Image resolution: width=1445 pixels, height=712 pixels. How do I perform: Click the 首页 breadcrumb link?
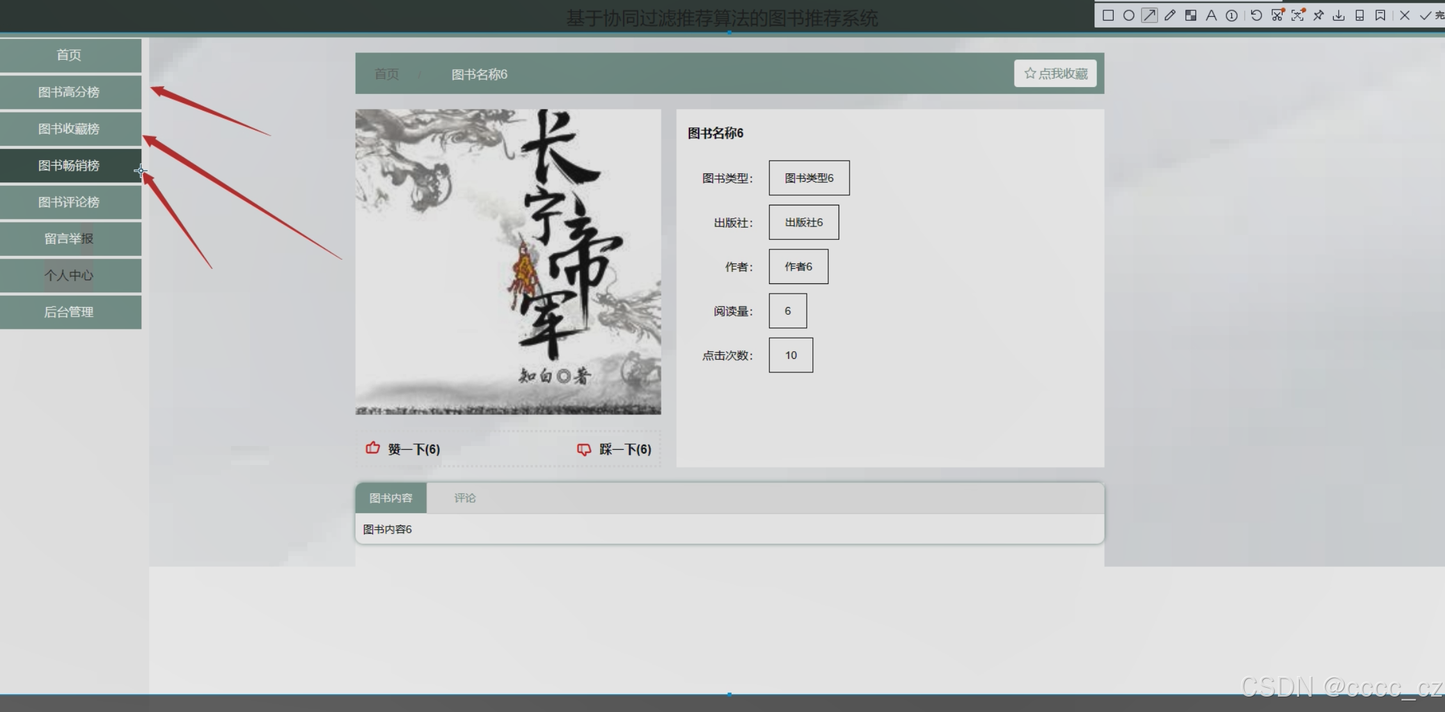[x=386, y=74]
